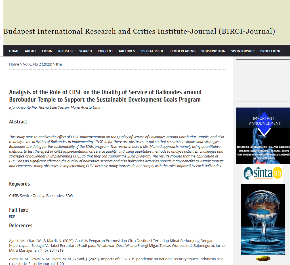Click the author names line
Screen dimensions: 290x265
[x=55, y=108]
